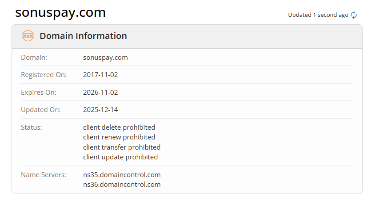Click name server ns36.domaincontrol.com

point(122,184)
